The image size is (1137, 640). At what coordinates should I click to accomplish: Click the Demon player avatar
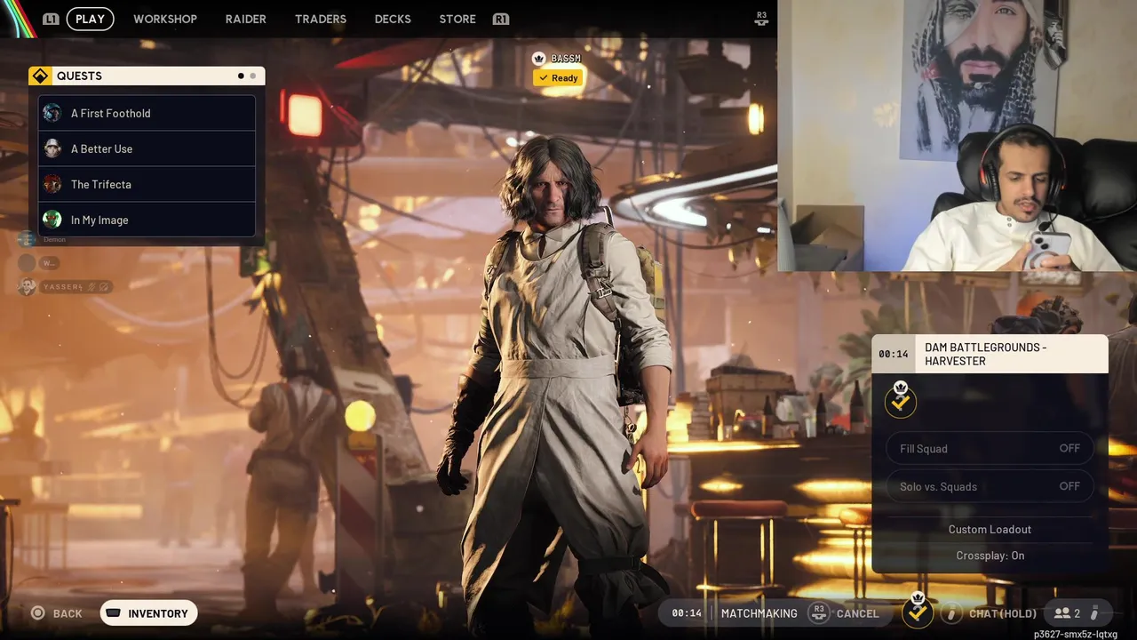click(x=27, y=239)
